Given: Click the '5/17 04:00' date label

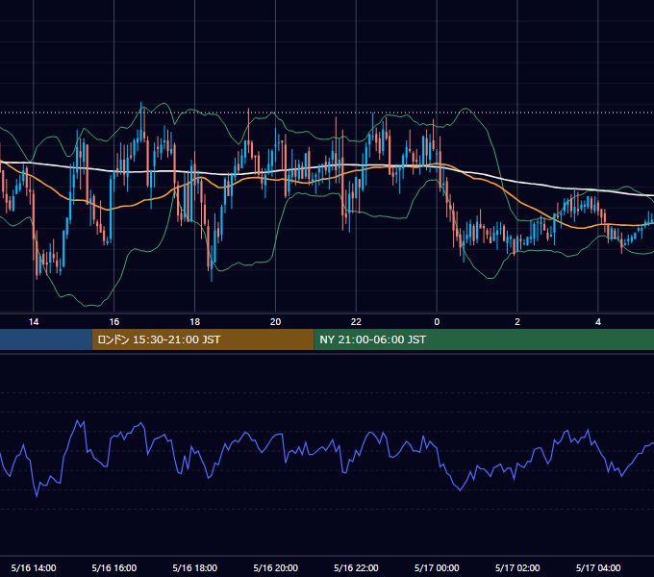Looking at the screenshot, I should [598, 567].
